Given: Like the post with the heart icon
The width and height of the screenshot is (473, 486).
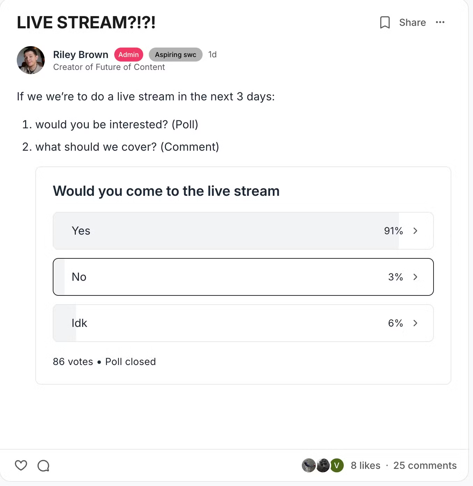Looking at the screenshot, I should 21,465.
